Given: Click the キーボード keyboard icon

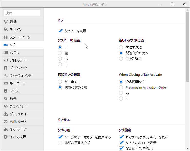Looking at the screenshot, I should click(x=6, y=83).
